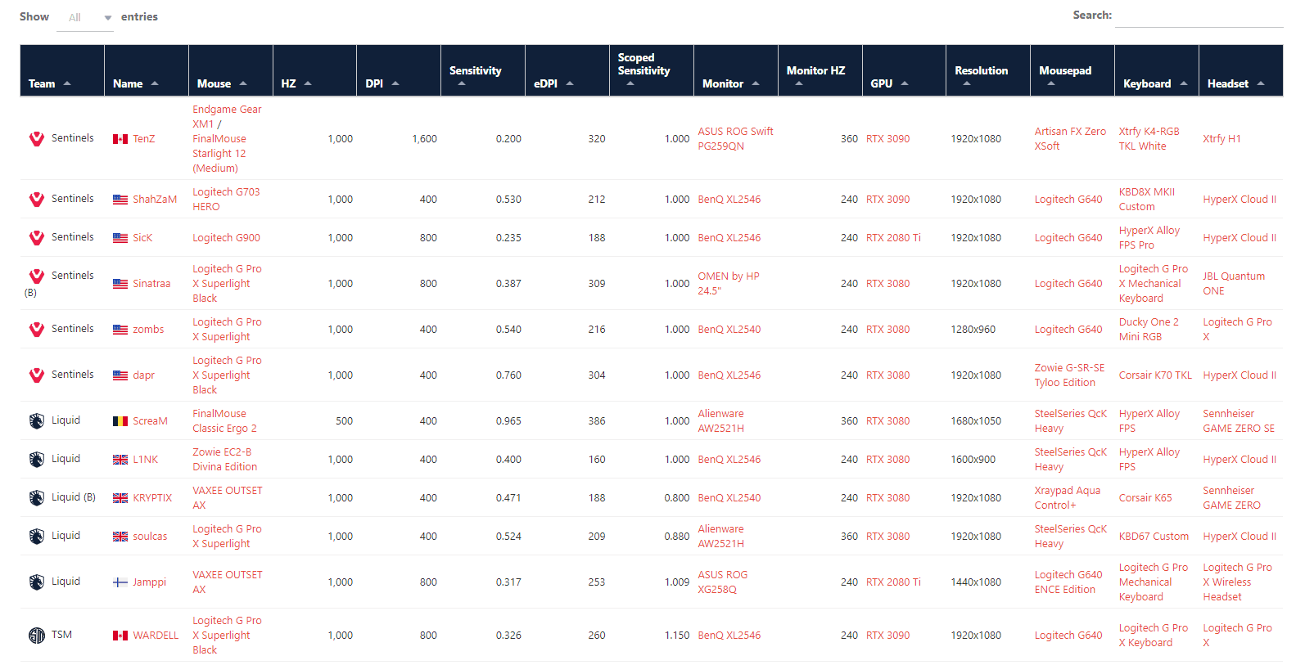This screenshot has width=1305, height=665.
Task: Open Zowie EC2-B Divina Edition link
Action: point(224,460)
